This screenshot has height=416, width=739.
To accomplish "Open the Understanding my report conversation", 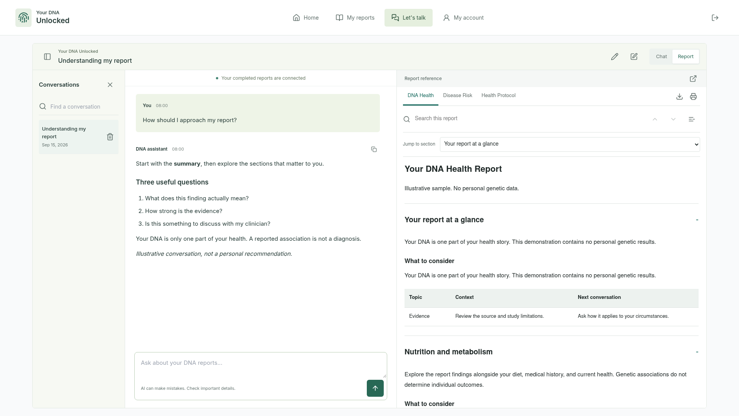I will tap(71, 137).
